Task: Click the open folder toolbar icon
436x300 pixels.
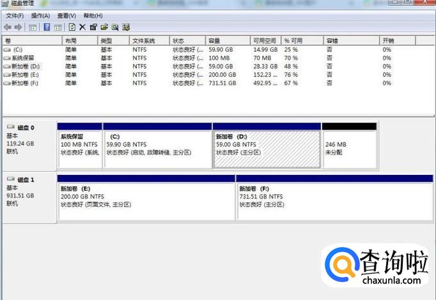Action: pos(104,27)
